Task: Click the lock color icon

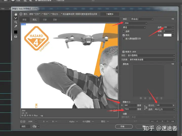Action: tap(150, 98)
